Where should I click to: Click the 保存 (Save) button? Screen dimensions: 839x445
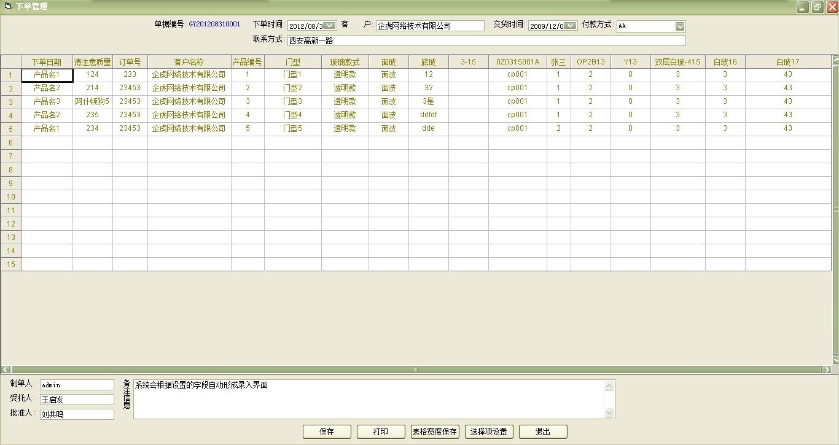tap(327, 431)
